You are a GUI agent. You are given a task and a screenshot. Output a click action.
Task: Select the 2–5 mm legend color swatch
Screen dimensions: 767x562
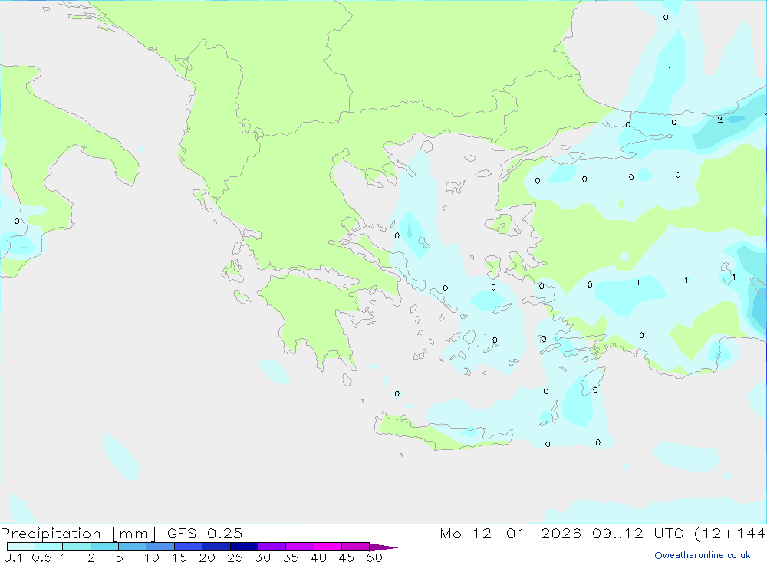[x=104, y=547]
